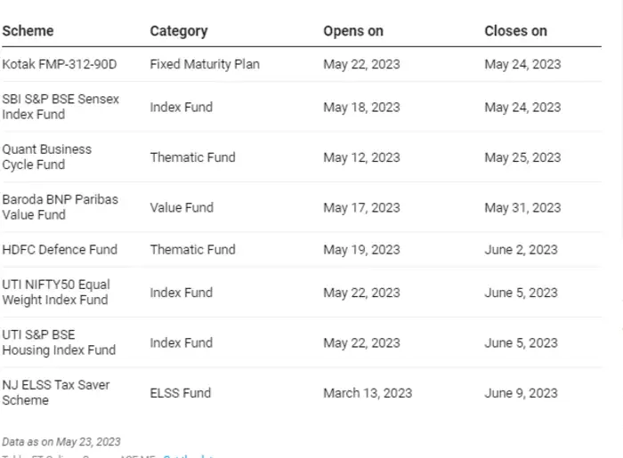Select UTI NIFTY50 Equal Weight Index Fund
Screen dimensions: 623x458
point(56,293)
